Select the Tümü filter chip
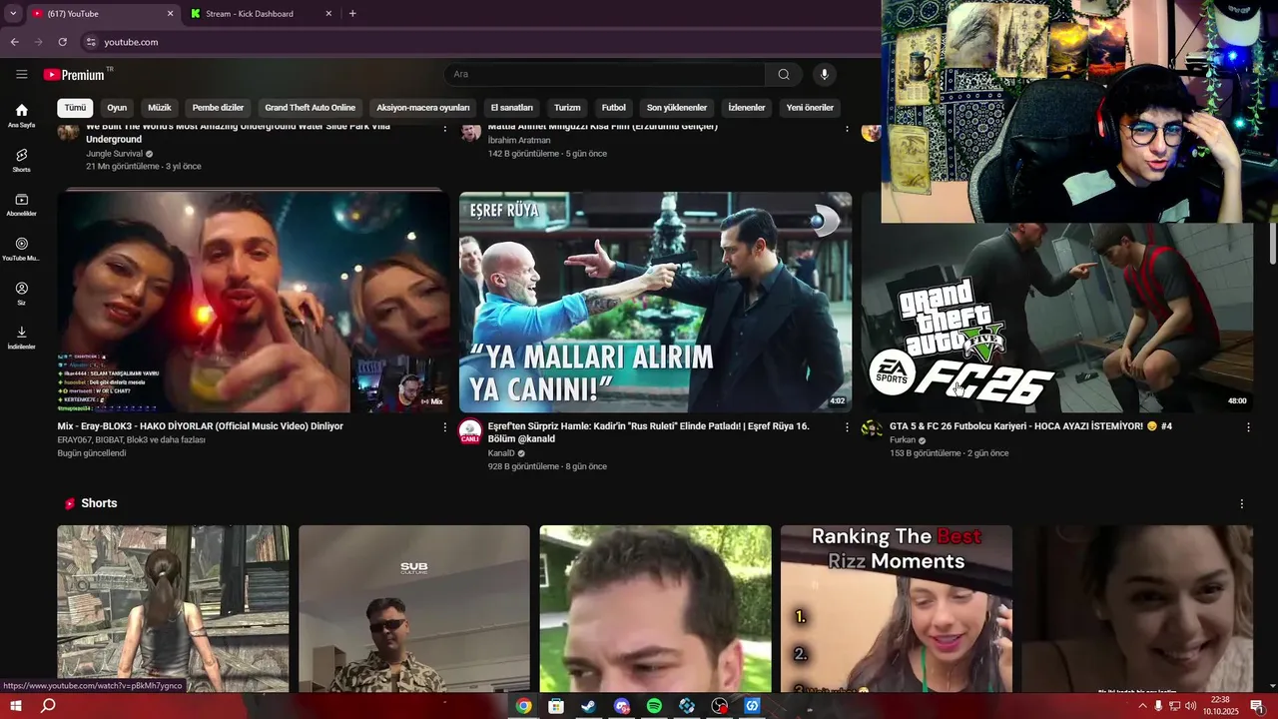 coord(75,108)
